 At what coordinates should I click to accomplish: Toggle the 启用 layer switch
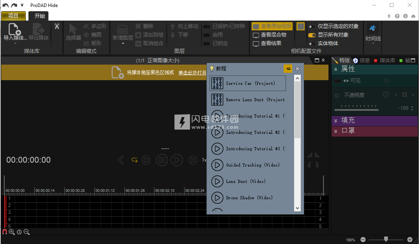[206, 35]
